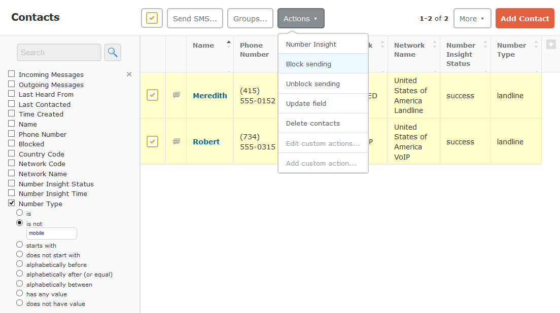Click the message icon in Robert's row
This screenshot has width=560, height=313.
(177, 142)
